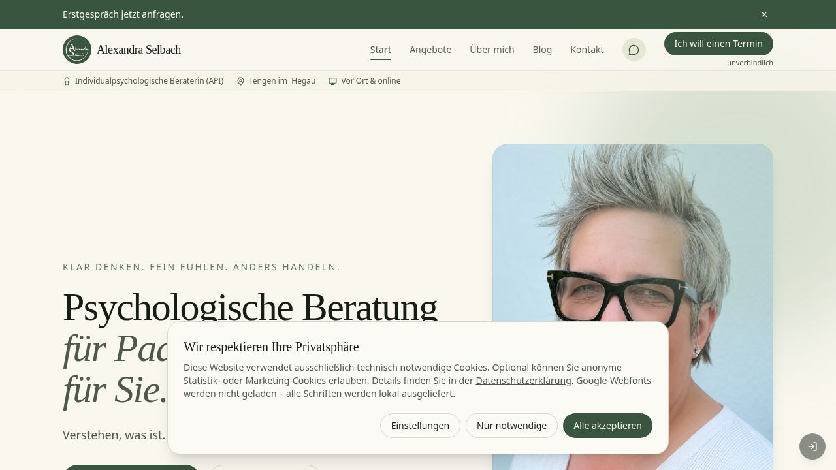Navigate to the Blog page
This screenshot has height=470, width=836.
pyautogui.click(x=542, y=50)
